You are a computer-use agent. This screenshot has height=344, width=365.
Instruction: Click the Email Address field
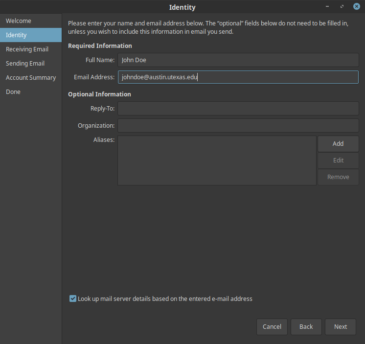click(x=238, y=77)
